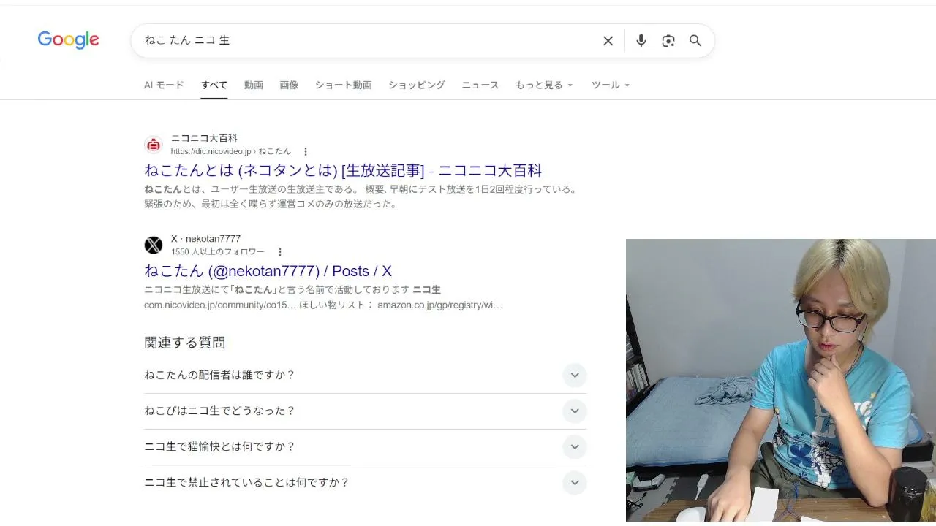936x526 pixels.
Task: Open more options for the ニコニコ大百科 result
Action: 306,152
